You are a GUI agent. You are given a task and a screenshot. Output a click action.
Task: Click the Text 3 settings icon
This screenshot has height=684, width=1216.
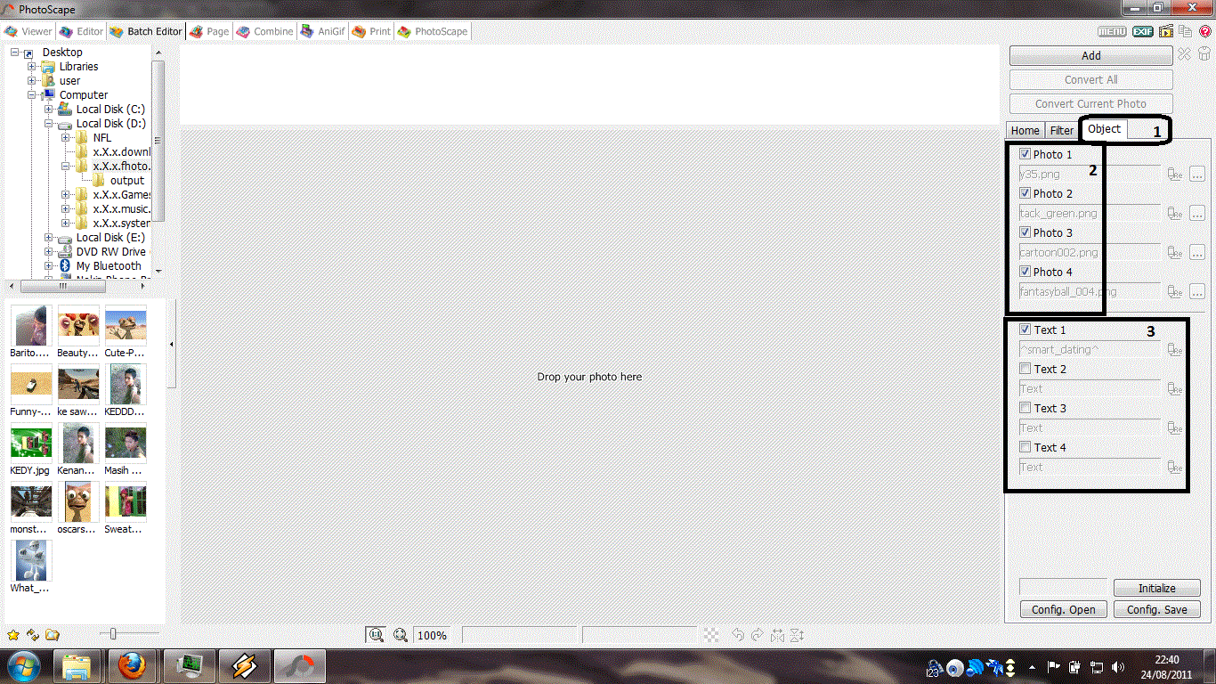1175,428
